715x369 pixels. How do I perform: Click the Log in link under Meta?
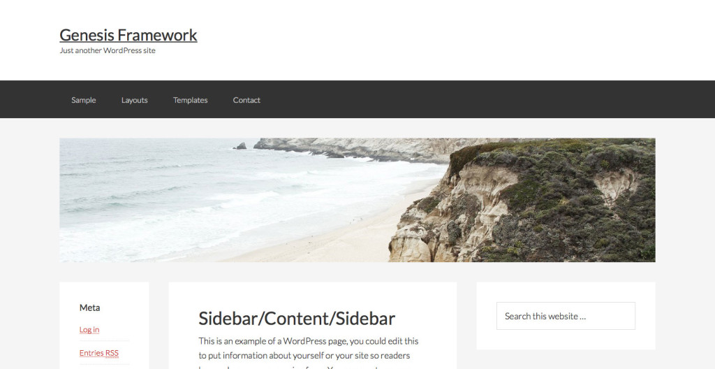point(89,330)
